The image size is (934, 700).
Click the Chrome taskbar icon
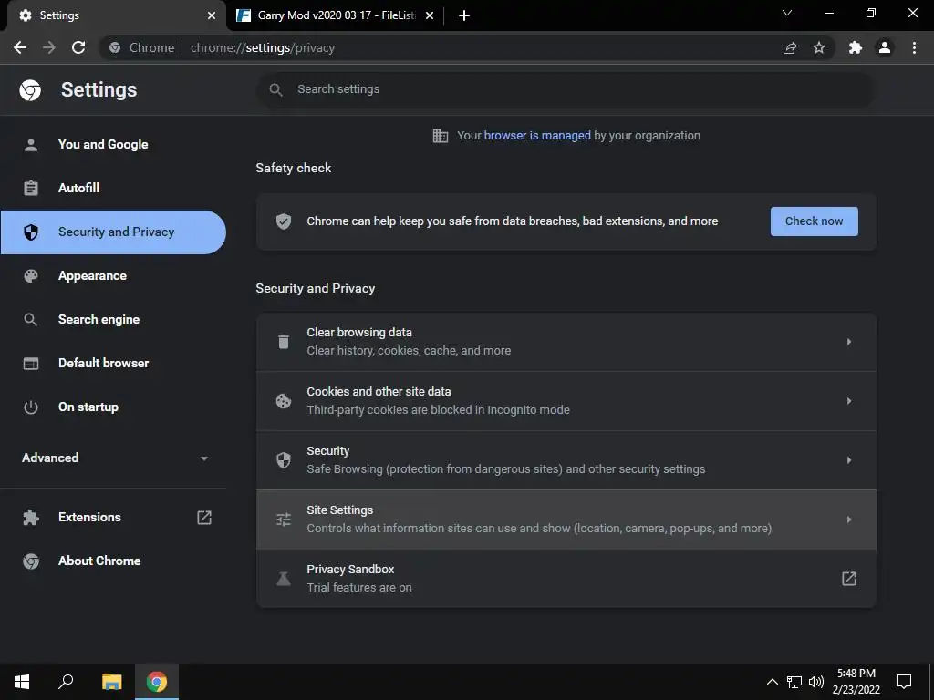click(x=157, y=682)
